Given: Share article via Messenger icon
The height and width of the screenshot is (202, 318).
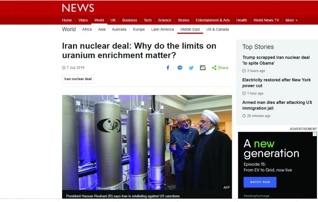Looking at the screenshot, I should (x=180, y=68).
